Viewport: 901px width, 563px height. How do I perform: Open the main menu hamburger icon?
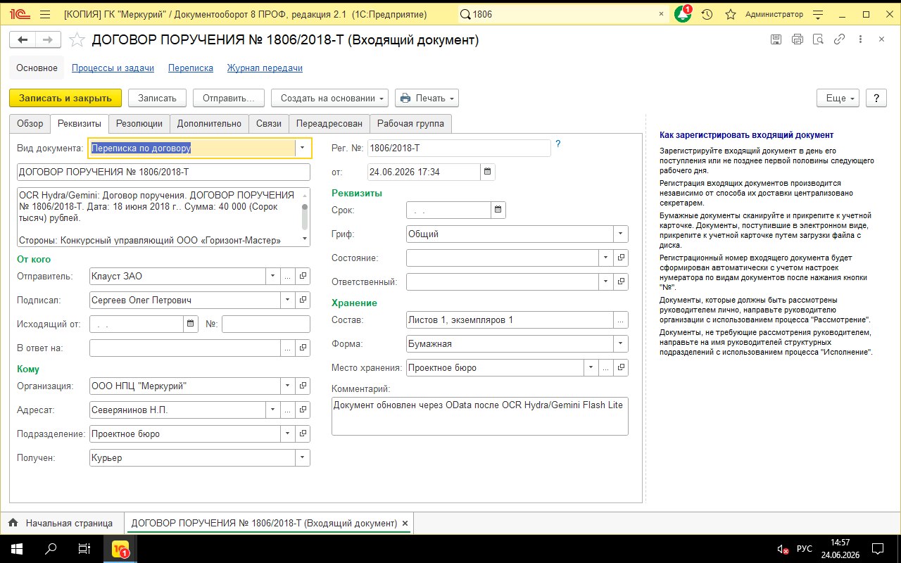[45, 14]
